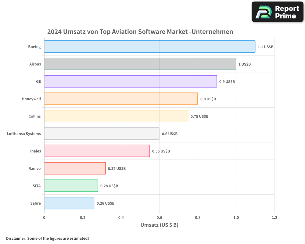305x244 pixels.
Task: Select the Umsatz (US $ B) axis label
Action: (160, 225)
